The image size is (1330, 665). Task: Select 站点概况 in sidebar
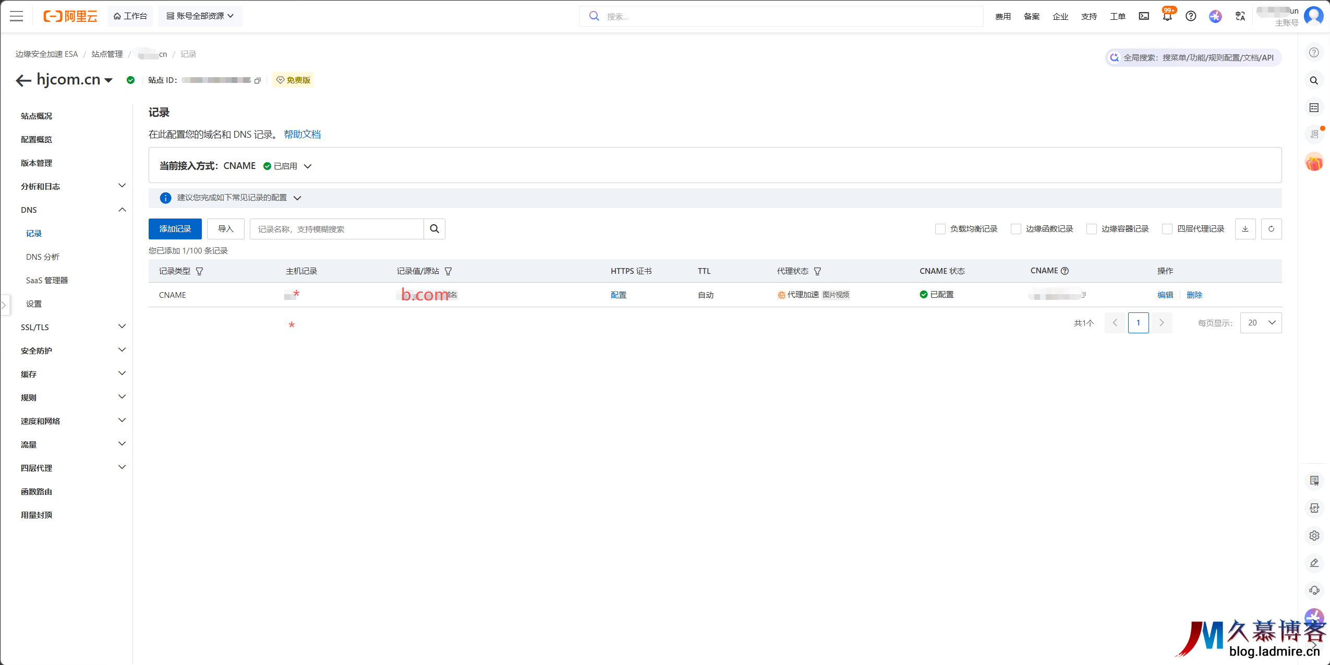click(x=37, y=116)
